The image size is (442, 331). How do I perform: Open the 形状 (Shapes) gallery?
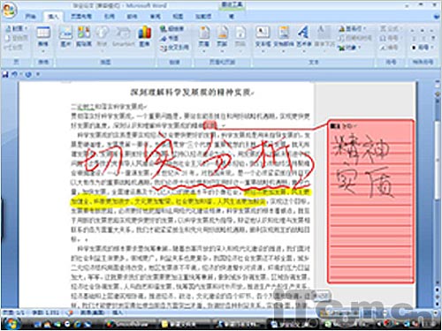(102, 38)
